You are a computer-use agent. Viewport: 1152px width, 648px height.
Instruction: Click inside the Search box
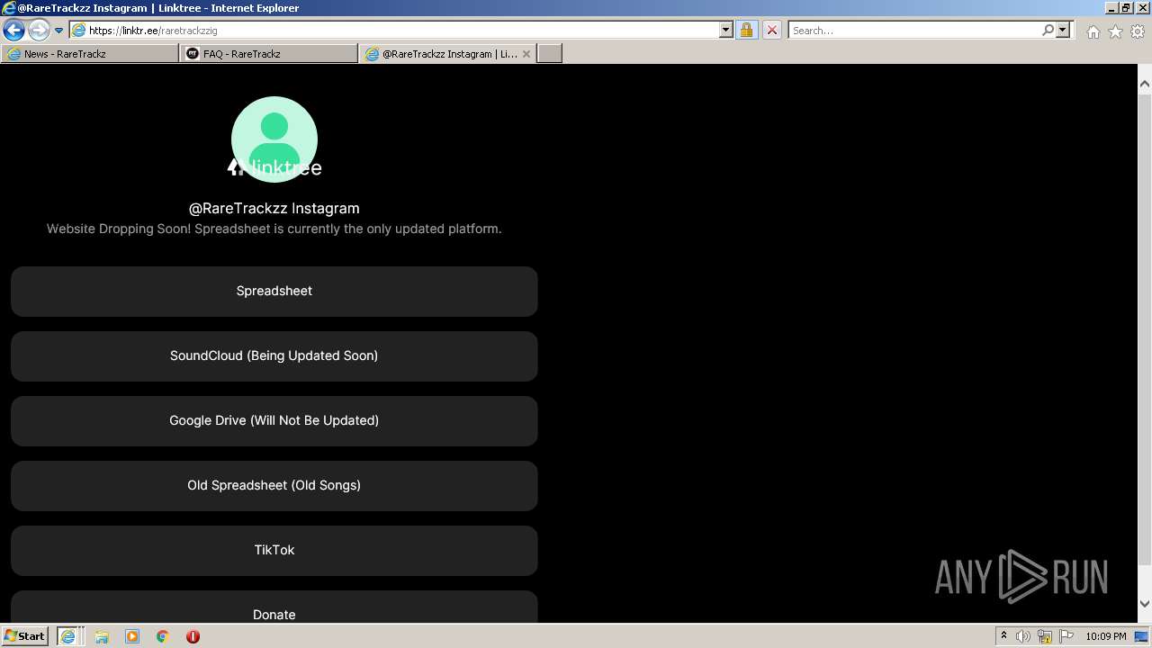click(x=913, y=31)
